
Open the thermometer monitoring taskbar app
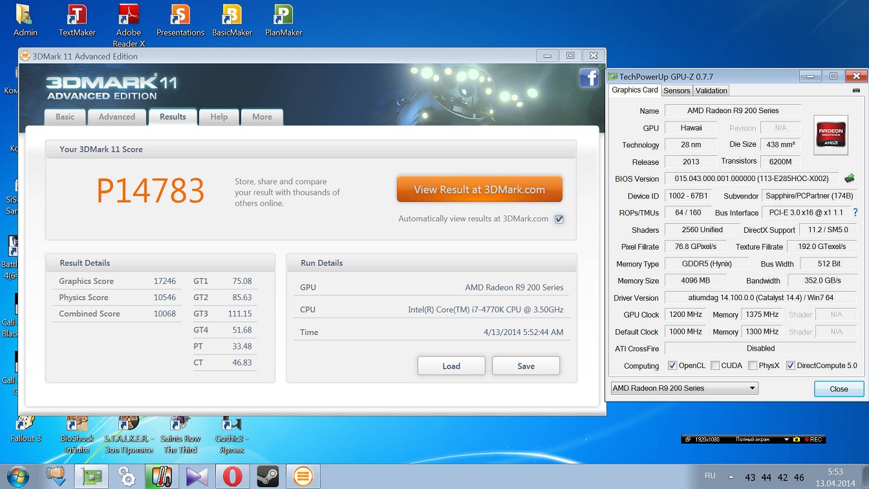point(161,477)
